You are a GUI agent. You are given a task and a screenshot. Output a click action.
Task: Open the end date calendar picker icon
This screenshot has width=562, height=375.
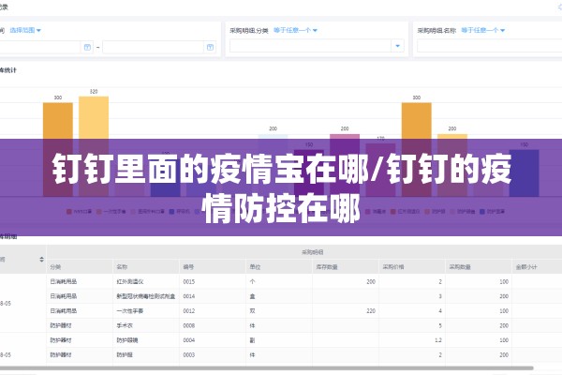210,47
